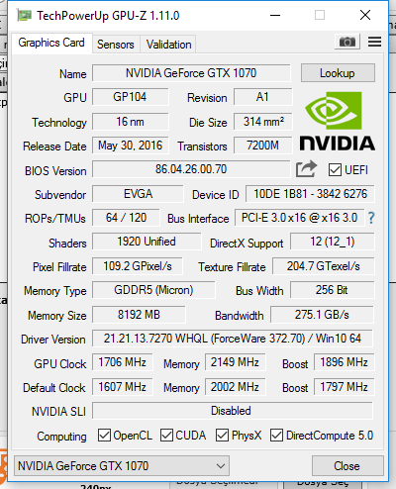Click the Bus Interface question mark
The width and height of the screenshot is (396, 489).
click(x=371, y=218)
